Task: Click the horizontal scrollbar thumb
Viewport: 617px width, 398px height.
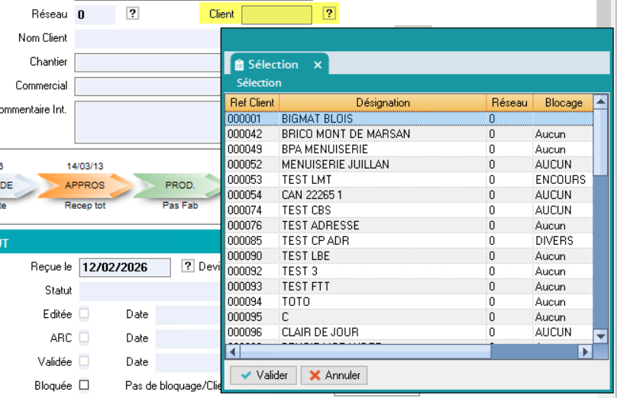Action: click(366, 351)
